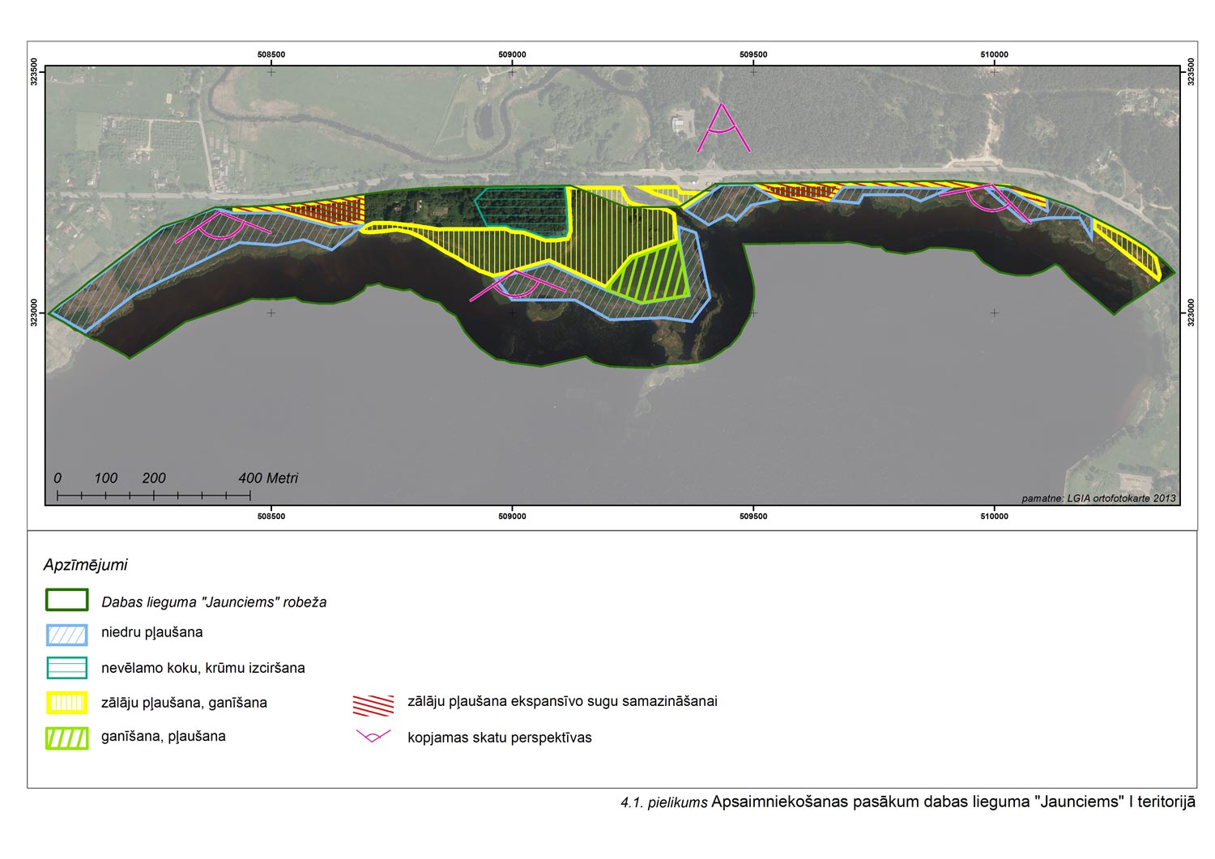Click the light green hatched grazing polygon on the map
1215x859 pixels.
click(x=653, y=276)
